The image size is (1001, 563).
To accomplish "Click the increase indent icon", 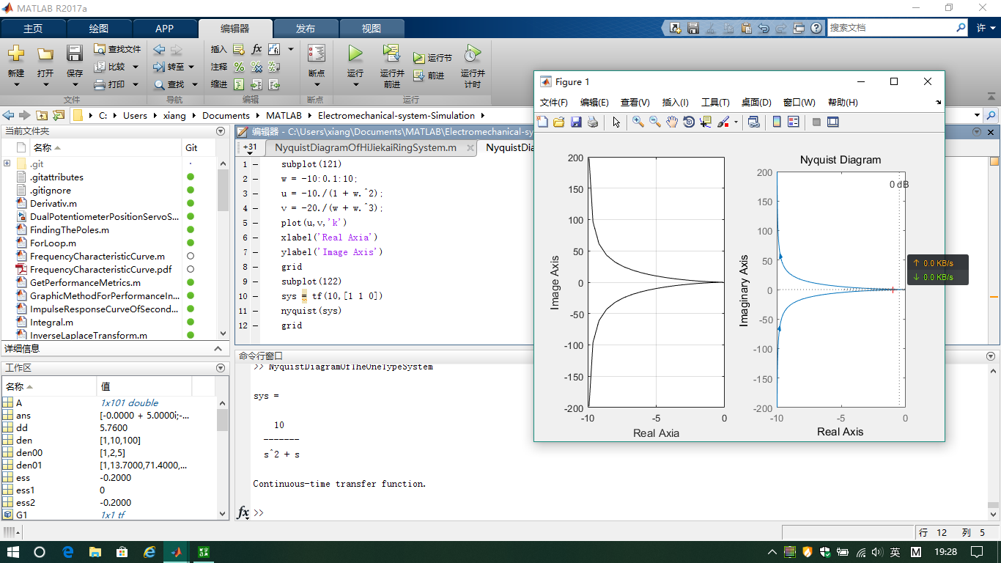I will pyautogui.click(x=256, y=84).
